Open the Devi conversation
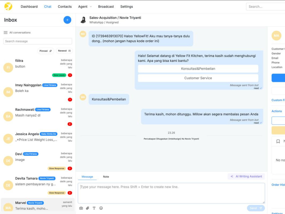Viewport: 285px width, 214px height. click(38, 161)
